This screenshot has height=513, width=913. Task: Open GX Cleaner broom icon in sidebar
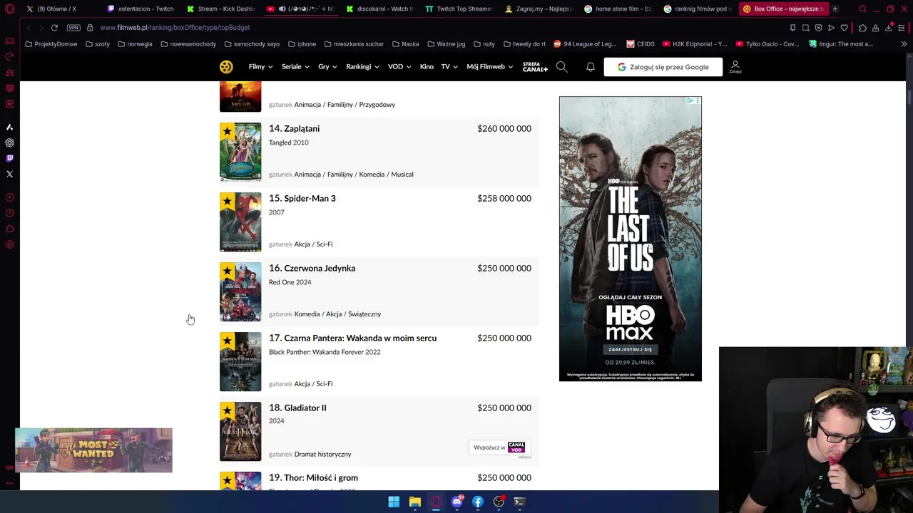tap(9, 73)
